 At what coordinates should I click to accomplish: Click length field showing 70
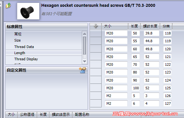tap(136, 64)
